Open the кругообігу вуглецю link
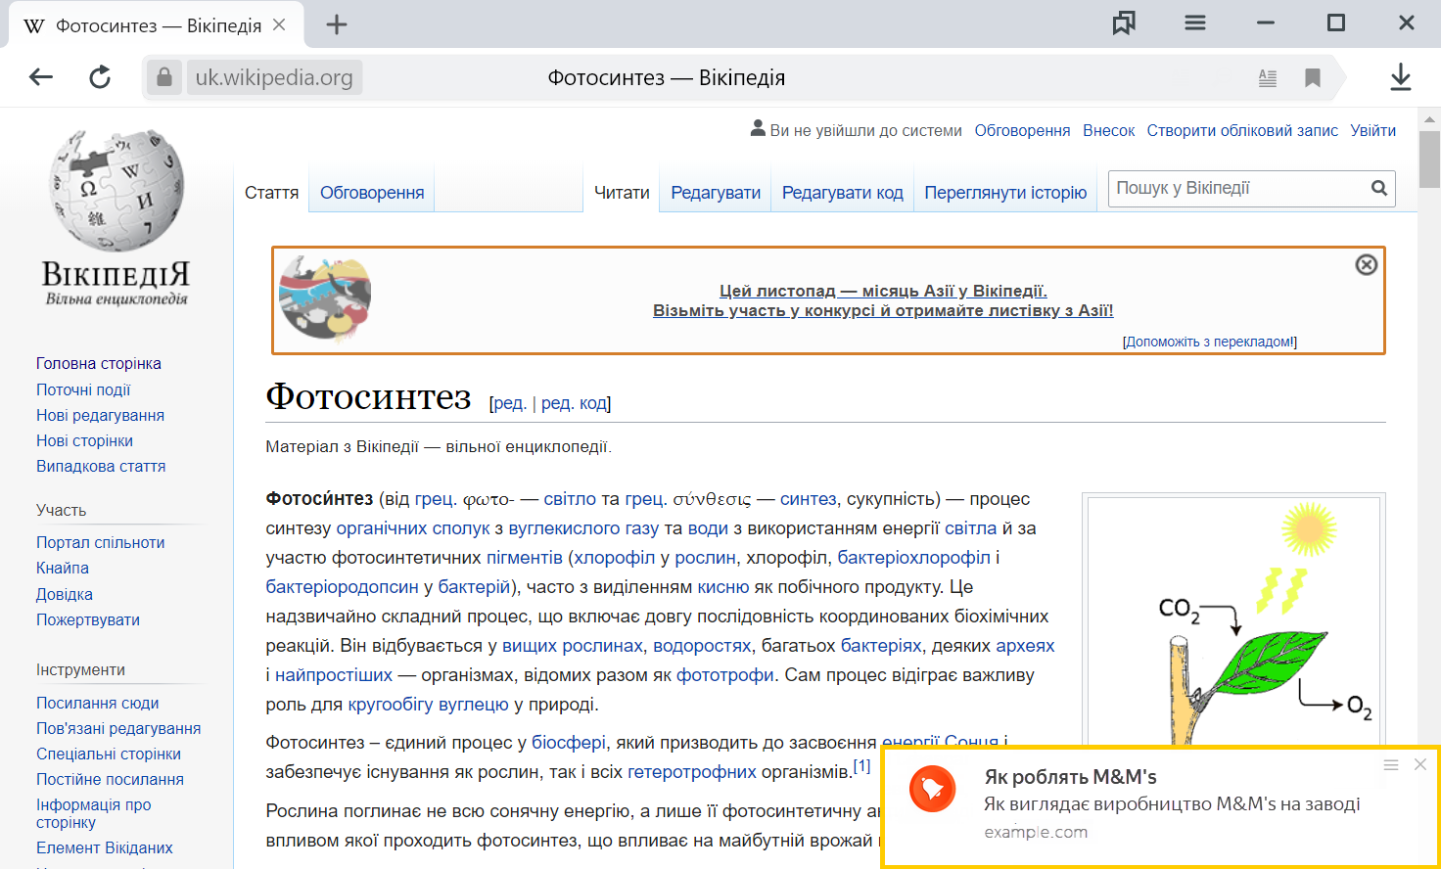 pyautogui.click(x=429, y=704)
